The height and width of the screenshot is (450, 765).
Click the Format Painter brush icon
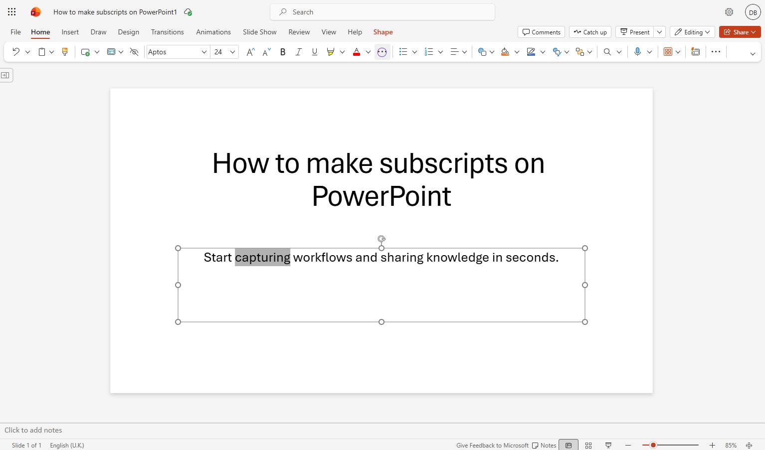pos(65,52)
